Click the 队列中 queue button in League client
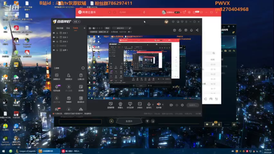274x154 pixels. click(x=129, y=121)
